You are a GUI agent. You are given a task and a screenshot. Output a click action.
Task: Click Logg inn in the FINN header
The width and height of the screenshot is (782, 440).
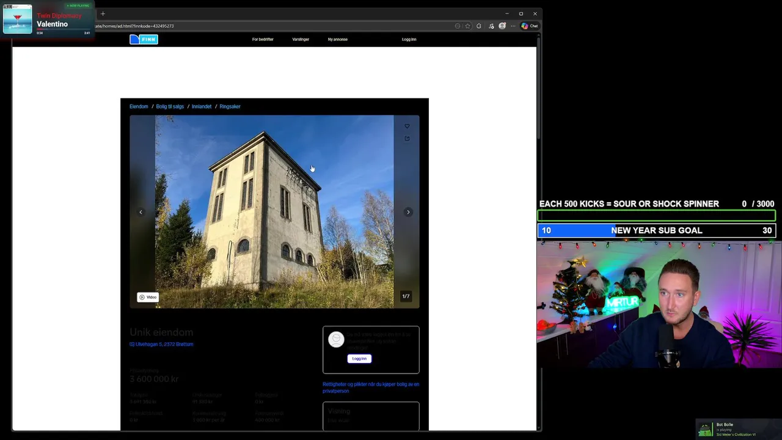(409, 39)
